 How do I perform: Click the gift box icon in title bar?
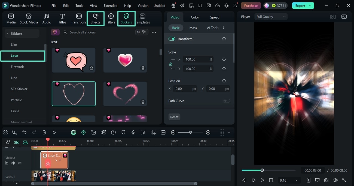click(x=173, y=5)
